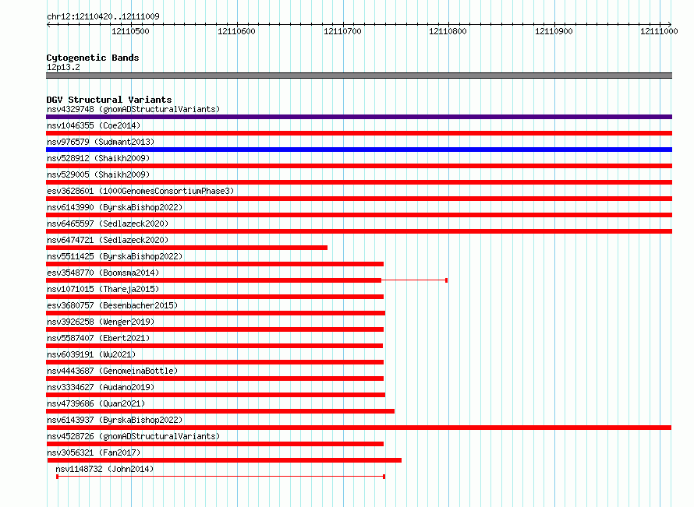Click nsv6039191 (Wu2021) label

pyautogui.click(x=91, y=354)
